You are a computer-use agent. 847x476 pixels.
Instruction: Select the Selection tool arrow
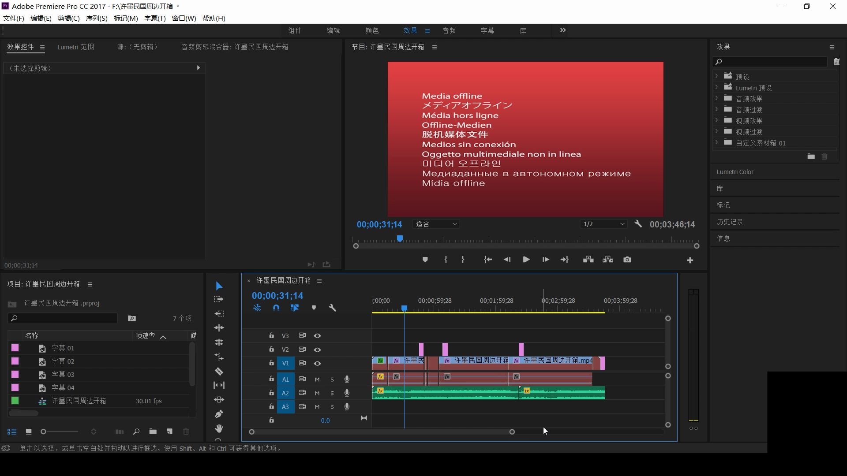[219, 286]
